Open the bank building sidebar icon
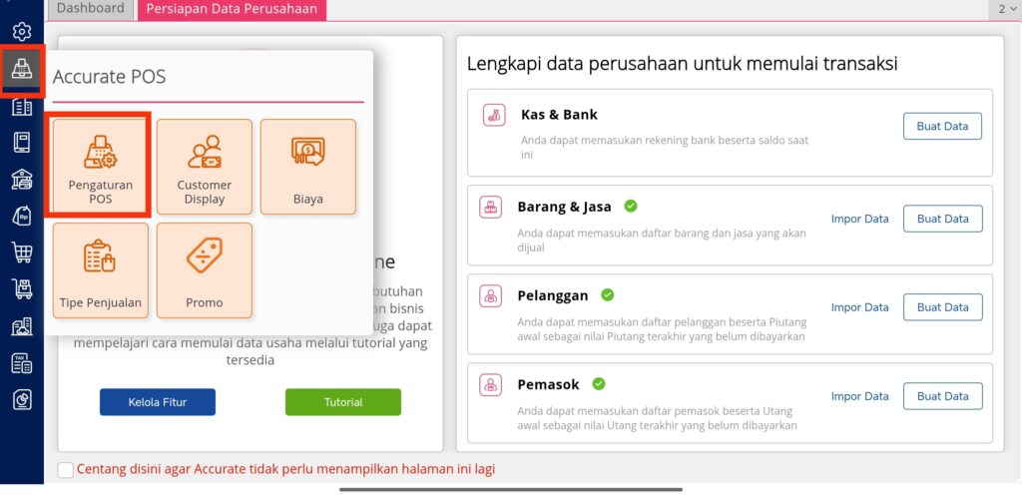The height and width of the screenshot is (497, 1022). (x=22, y=179)
